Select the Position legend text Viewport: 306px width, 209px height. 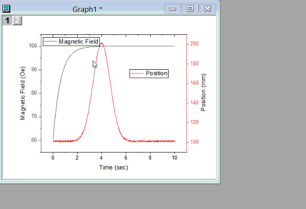[x=156, y=73]
